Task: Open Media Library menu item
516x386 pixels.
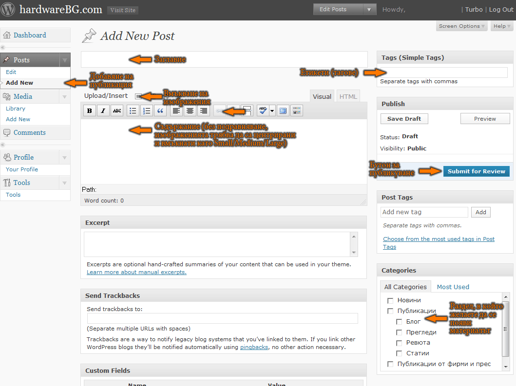Action: coord(16,109)
